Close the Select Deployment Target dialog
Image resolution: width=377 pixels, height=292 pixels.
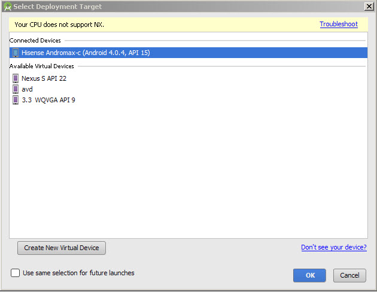click(369, 6)
